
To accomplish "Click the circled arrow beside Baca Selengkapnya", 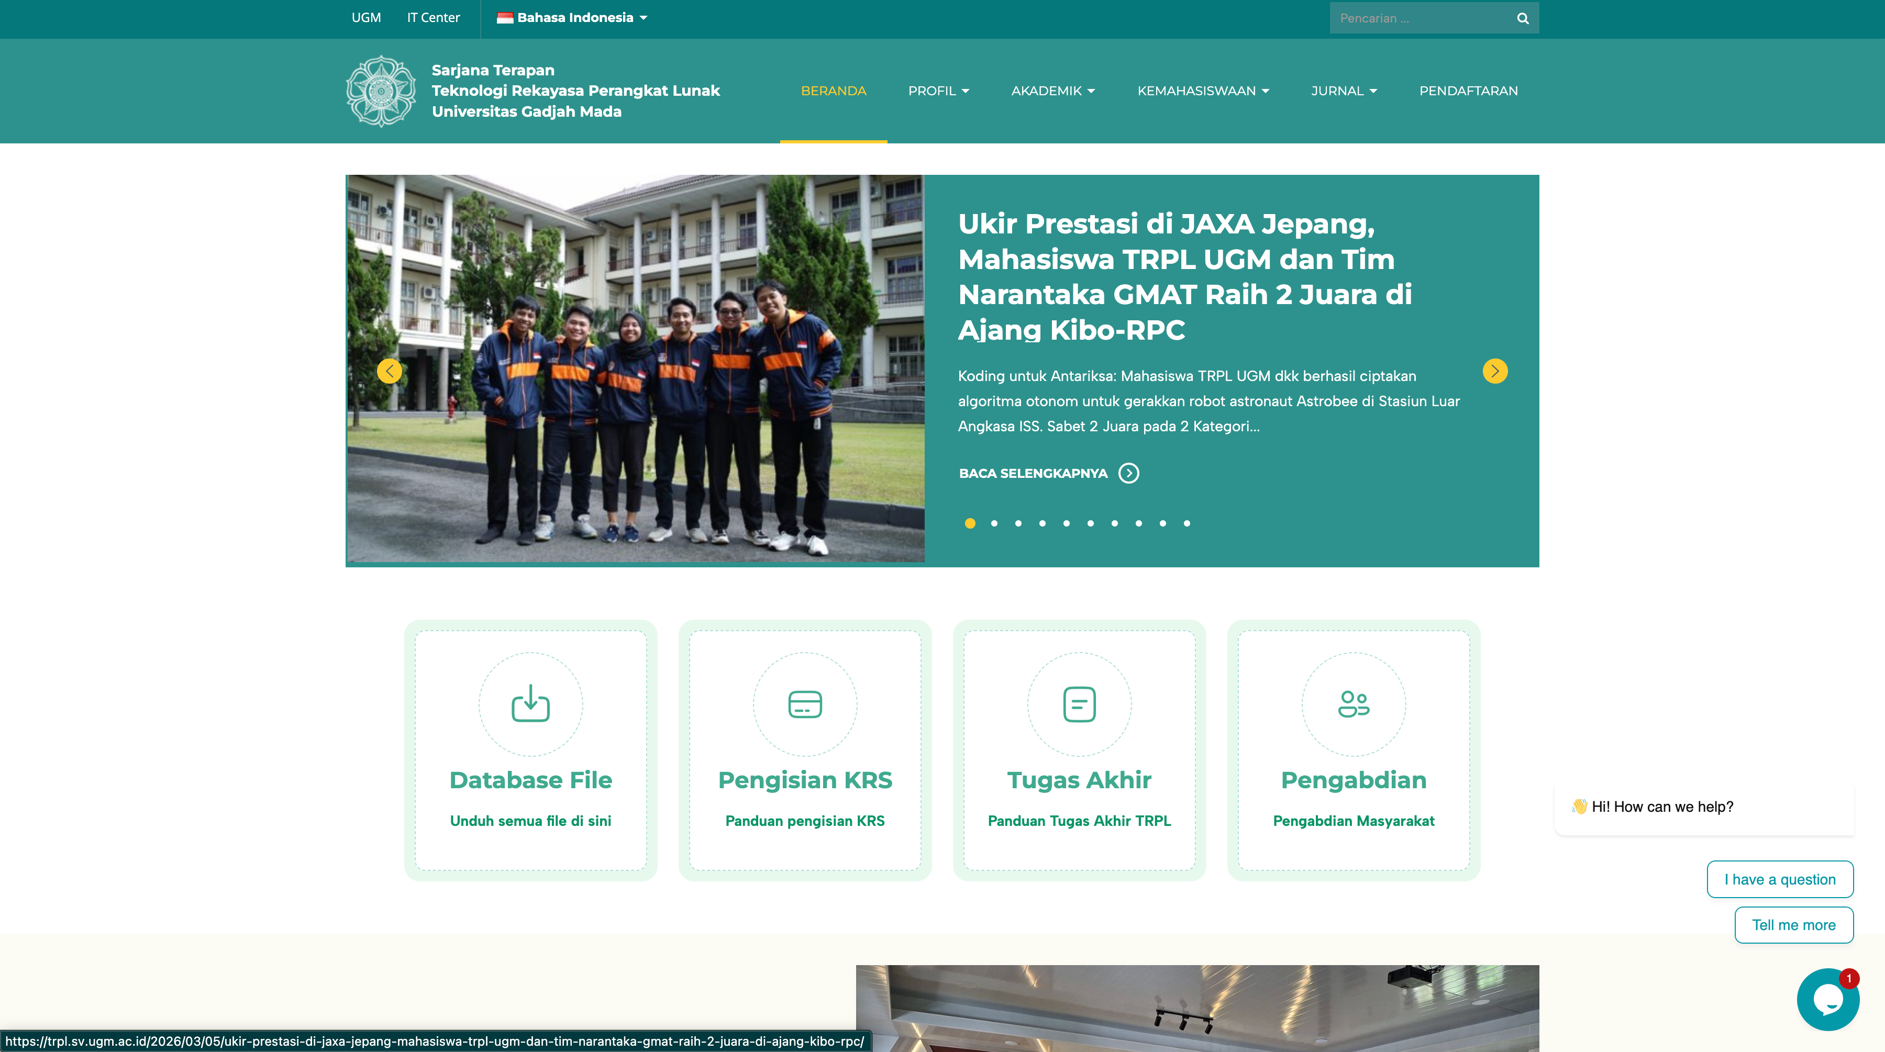I will pyautogui.click(x=1129, y=473).
